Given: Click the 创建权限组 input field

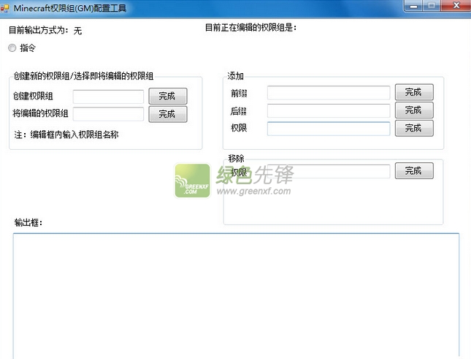Looking at the screenshot, I should (x=108, y=97).
